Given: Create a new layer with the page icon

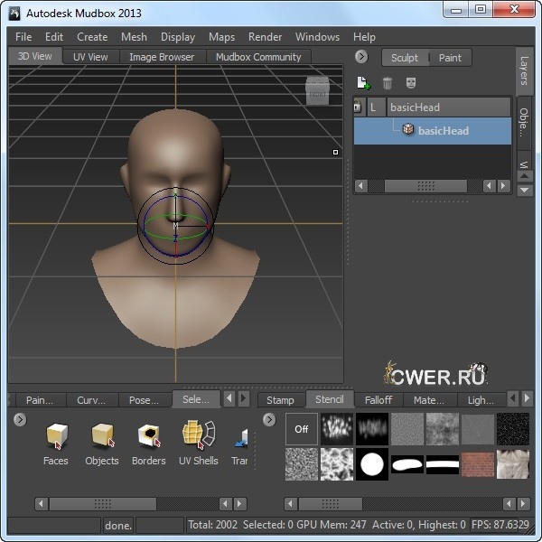Looking at the screenshot, I should tap(363, 83).
